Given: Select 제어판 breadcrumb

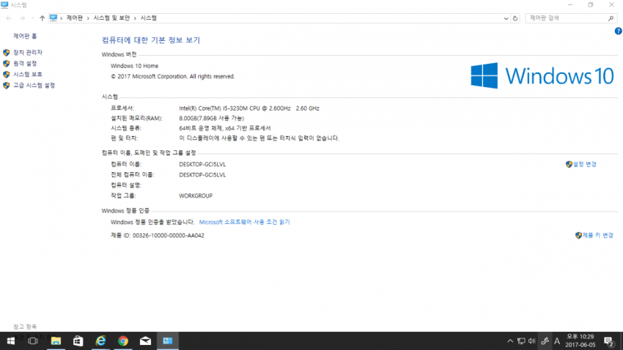Looking at the screenshot, I should (x=74, y=18).
